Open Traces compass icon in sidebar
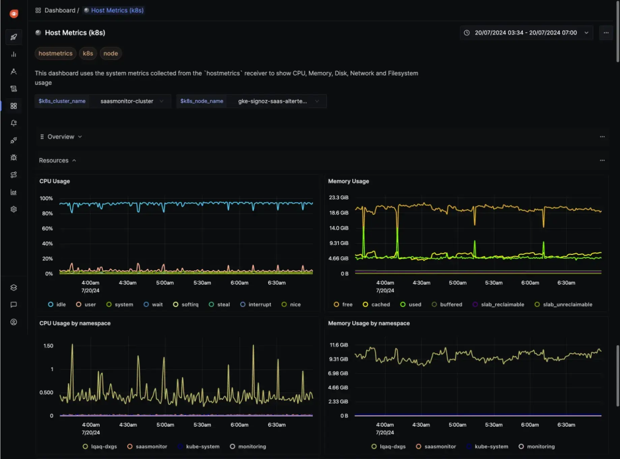 click(x=14, y=71)
